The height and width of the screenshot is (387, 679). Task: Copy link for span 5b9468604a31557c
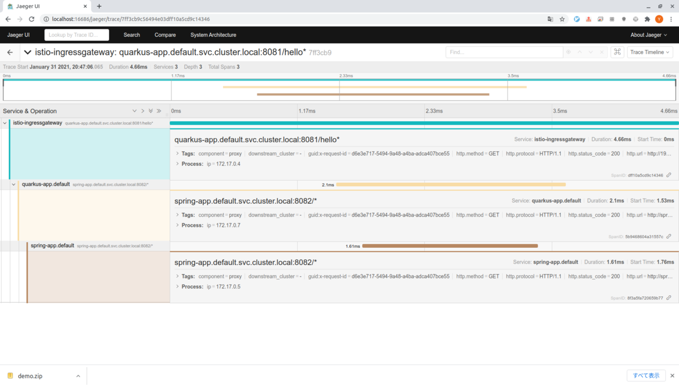pos(669,236)
